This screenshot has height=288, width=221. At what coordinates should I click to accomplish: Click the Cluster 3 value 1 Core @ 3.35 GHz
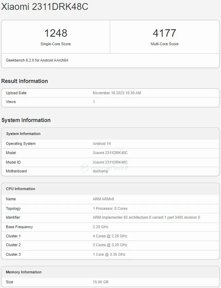coord(109,254)
